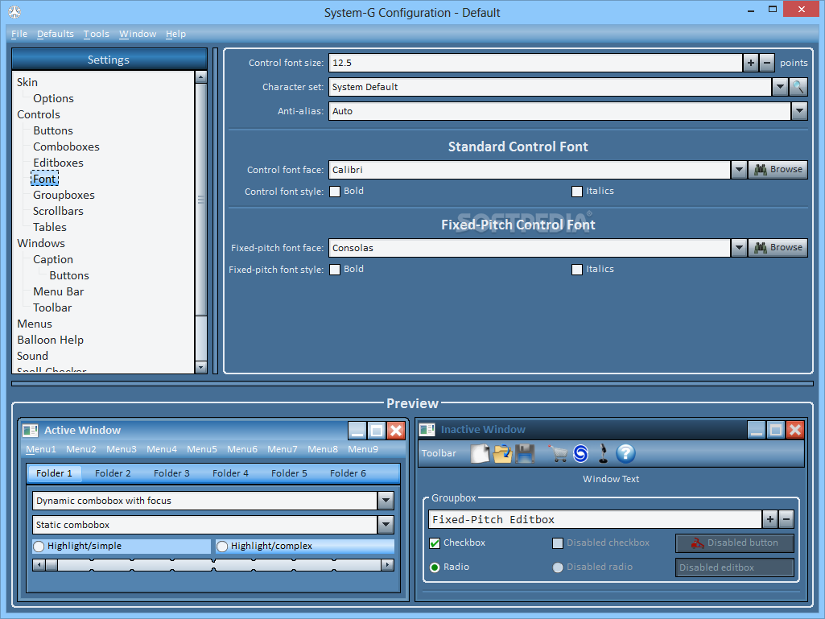Click the preview scrollbar left arrow
The image size is (825, 619).
[39, 565]
